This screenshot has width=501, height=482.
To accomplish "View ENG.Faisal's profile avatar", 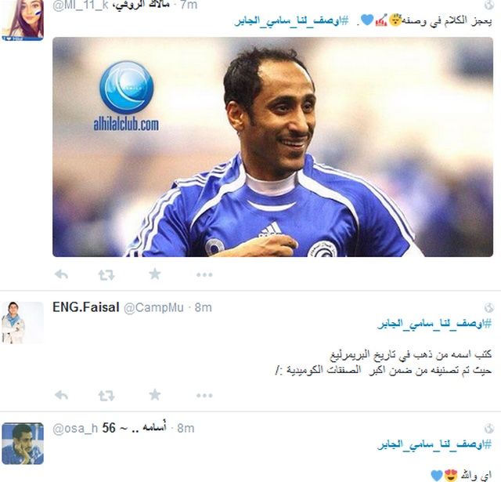I will tap(23, 322).
